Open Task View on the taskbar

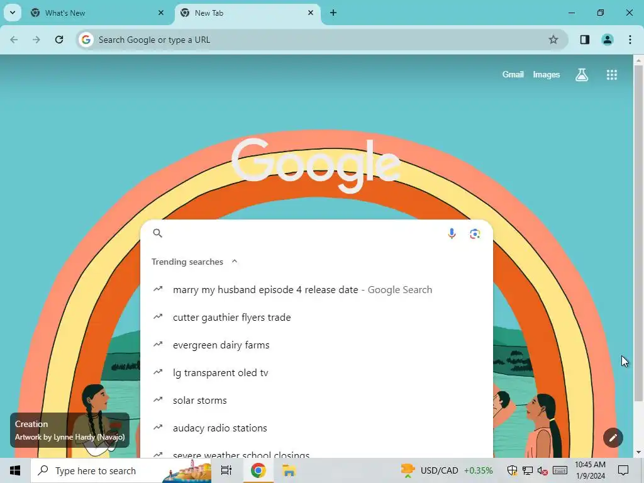[226, 470]
